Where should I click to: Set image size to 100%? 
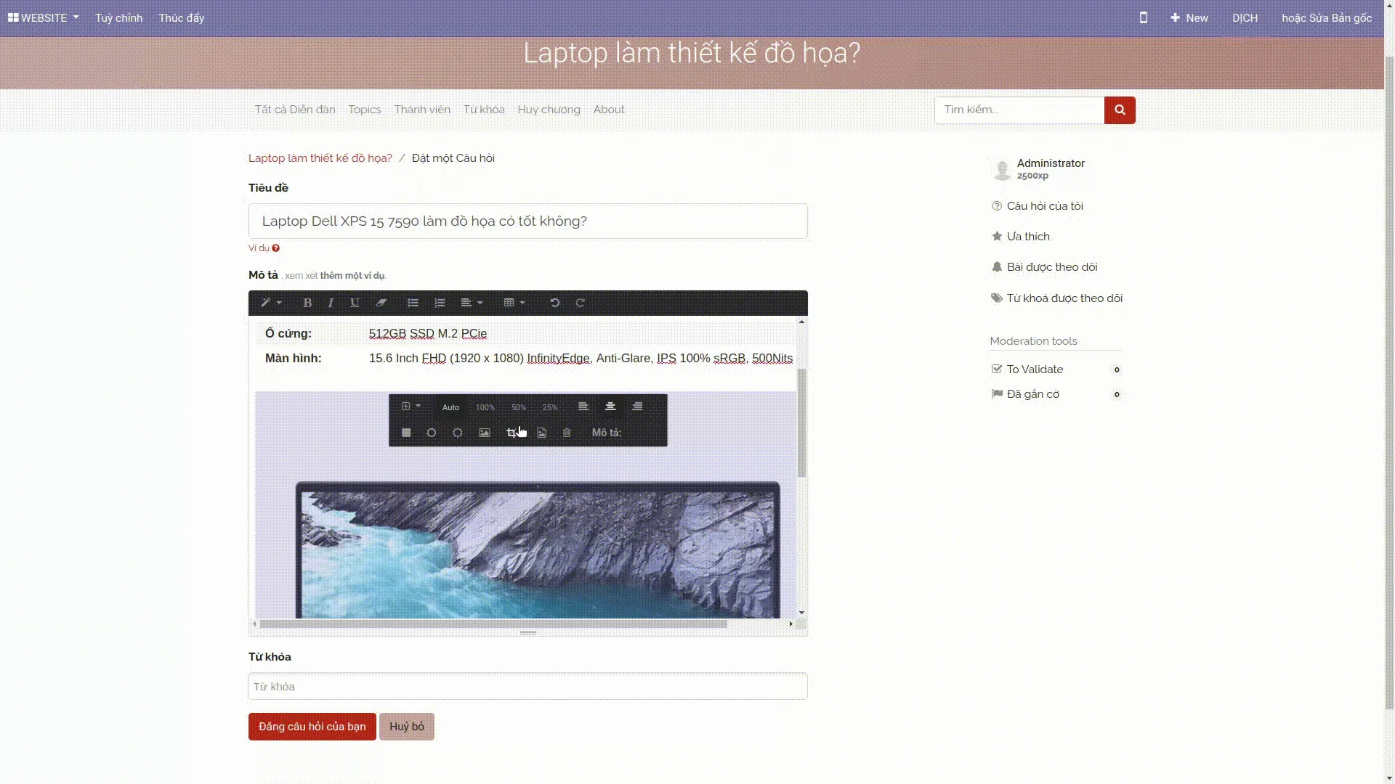click(x=485, y=407)
